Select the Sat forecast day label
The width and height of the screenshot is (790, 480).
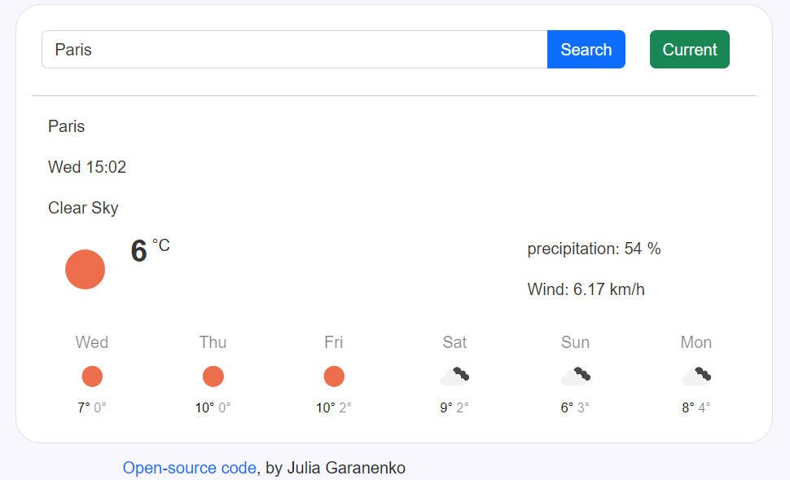click(x=454, y=342)
